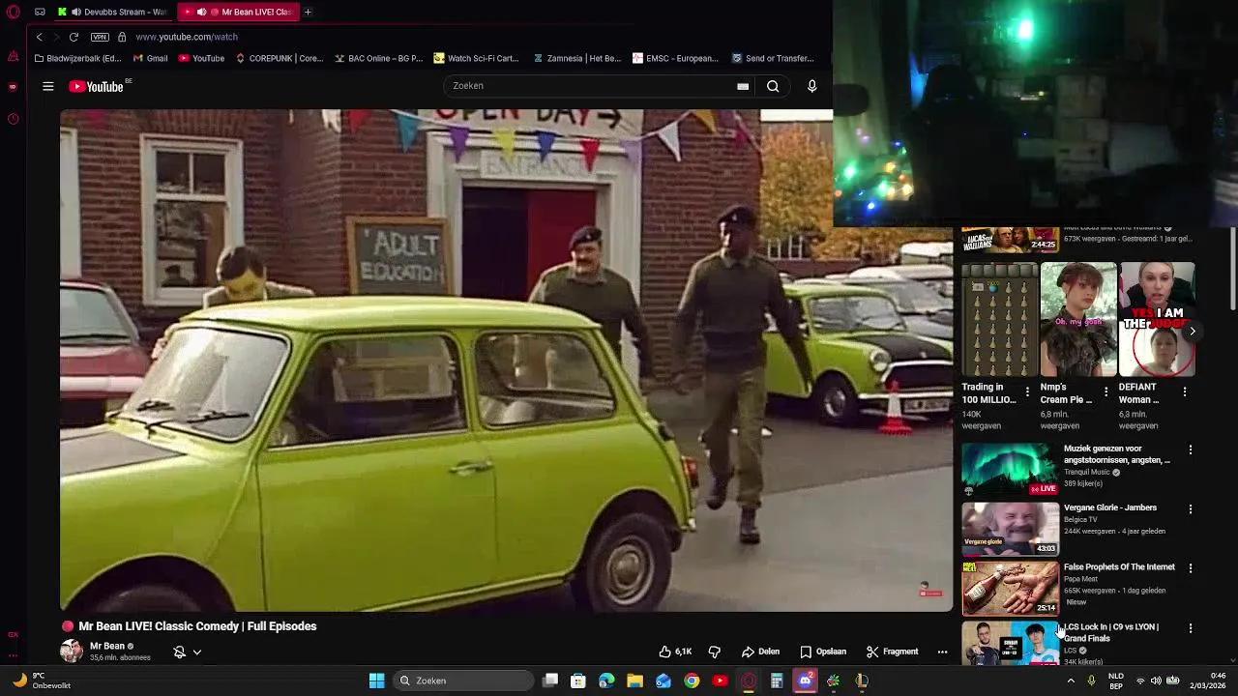Open options for False Prophets Of The Internet
The image size is (1238, 696).
(x=1191, y=568)
